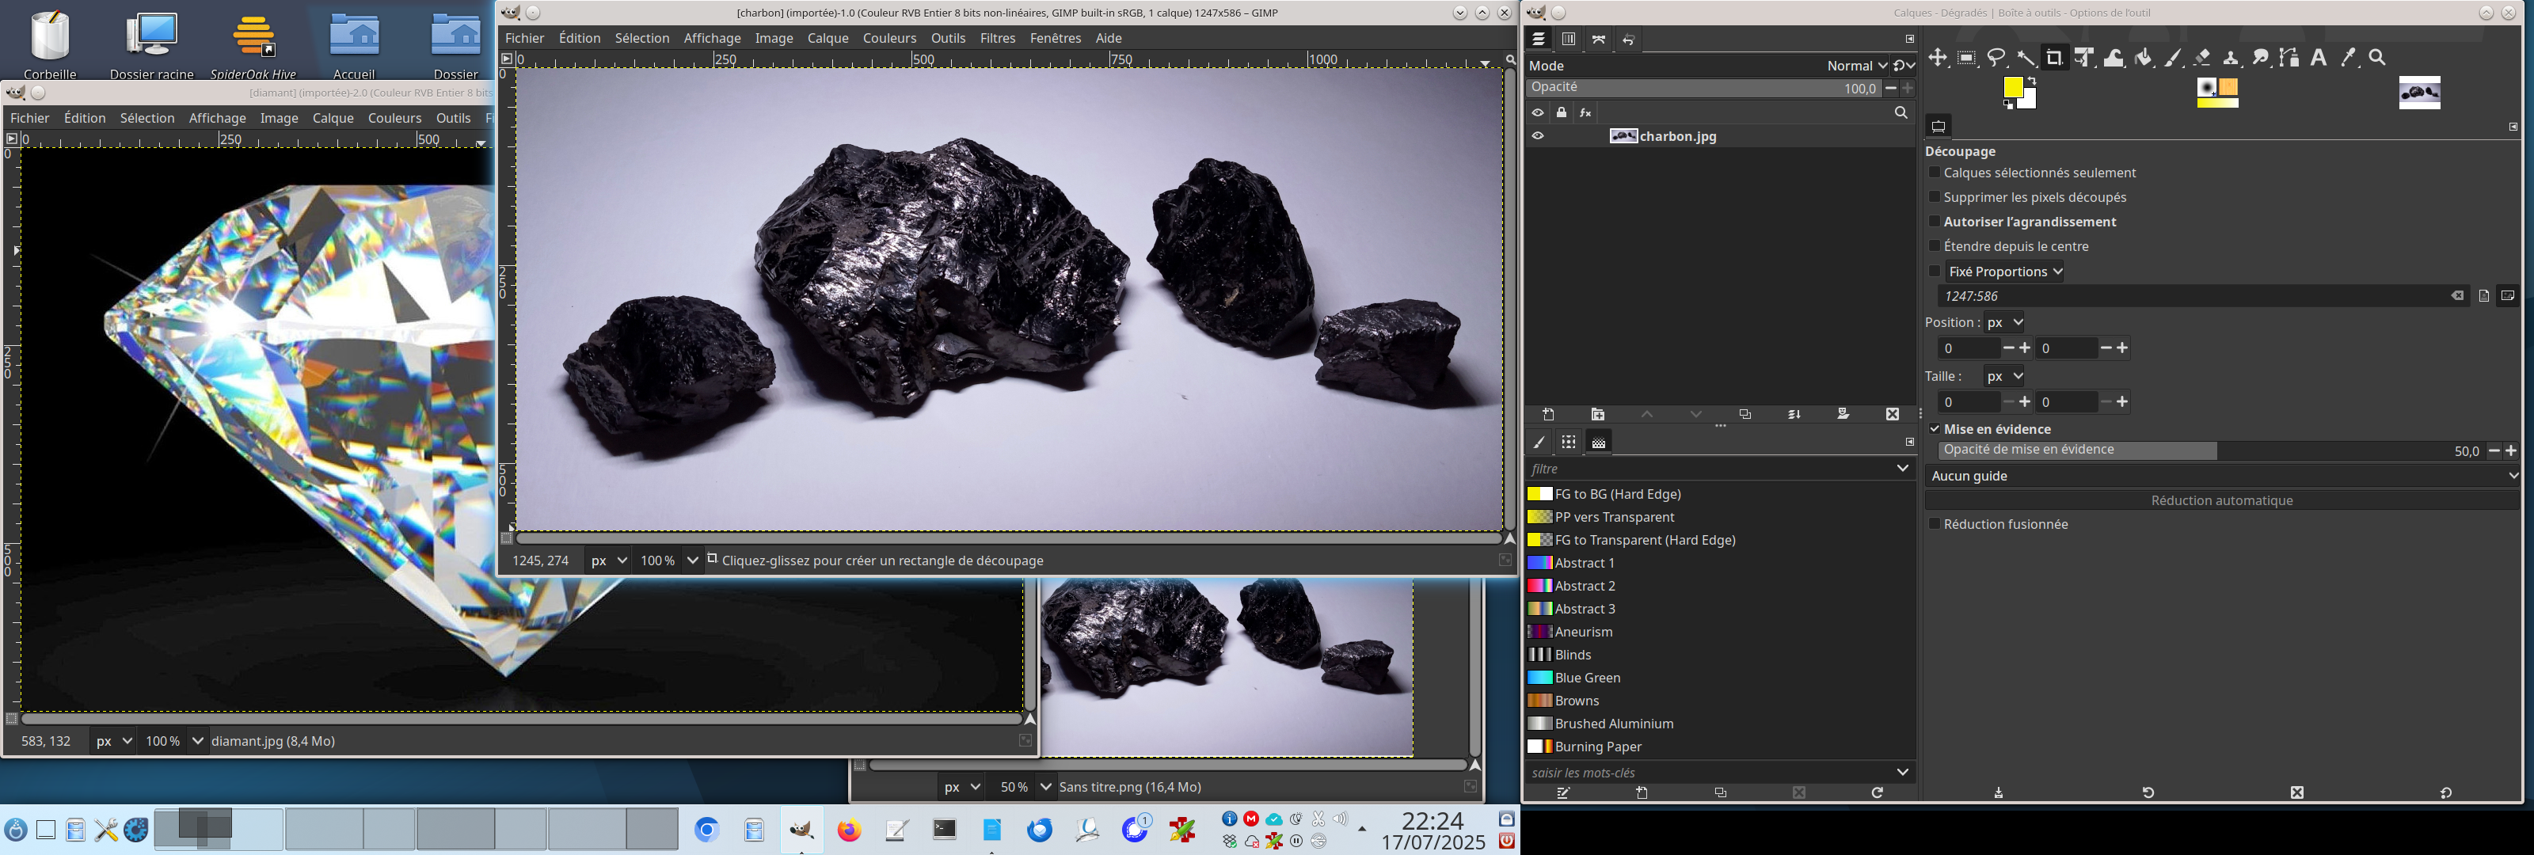Open Position unit px dropdown
Viewport: 2534px width, 855px height.
click(2003, 321)
